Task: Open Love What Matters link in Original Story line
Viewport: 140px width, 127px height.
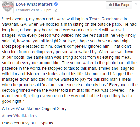Action: 23,108
